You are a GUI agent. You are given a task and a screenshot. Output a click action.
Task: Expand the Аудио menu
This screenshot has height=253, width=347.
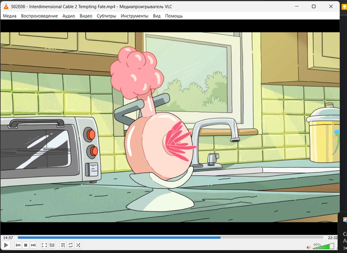pos(68,16)
